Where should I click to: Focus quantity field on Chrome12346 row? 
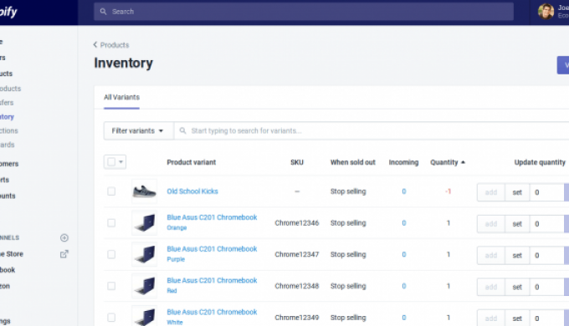(x=547, y=224)
